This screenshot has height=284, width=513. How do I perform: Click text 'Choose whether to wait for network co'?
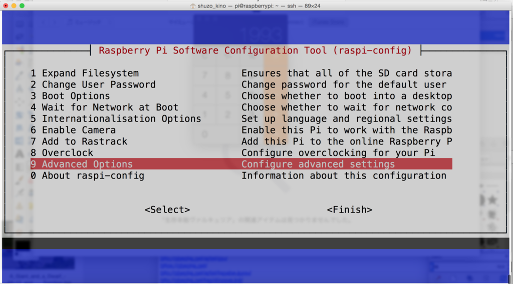347,107
